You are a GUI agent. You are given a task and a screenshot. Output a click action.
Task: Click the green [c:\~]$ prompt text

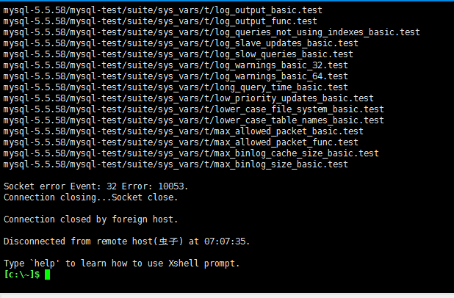coord(22,275)
